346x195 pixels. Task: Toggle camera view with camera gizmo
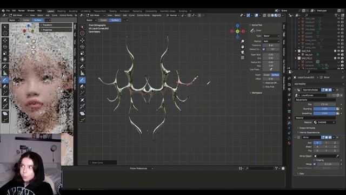click(x=243, y=52)
